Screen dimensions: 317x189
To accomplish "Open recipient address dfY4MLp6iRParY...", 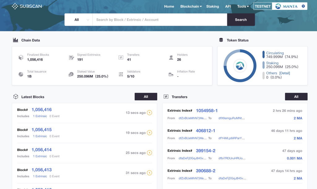I will [232, 138].
